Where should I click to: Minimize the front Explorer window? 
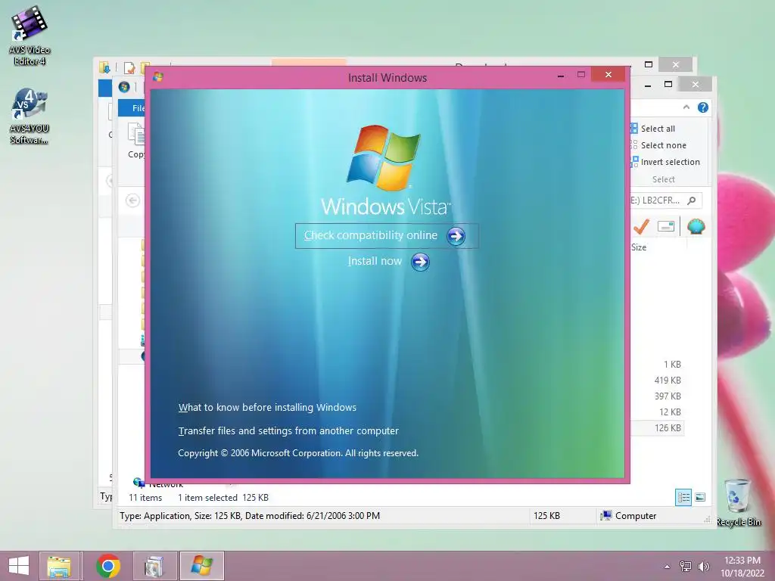pyautogui.click(x=648, y=85)
